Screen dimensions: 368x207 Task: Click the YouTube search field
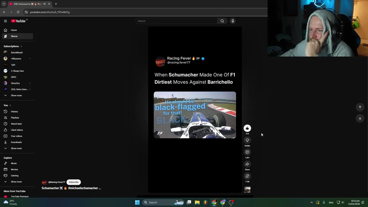point(177,21)
